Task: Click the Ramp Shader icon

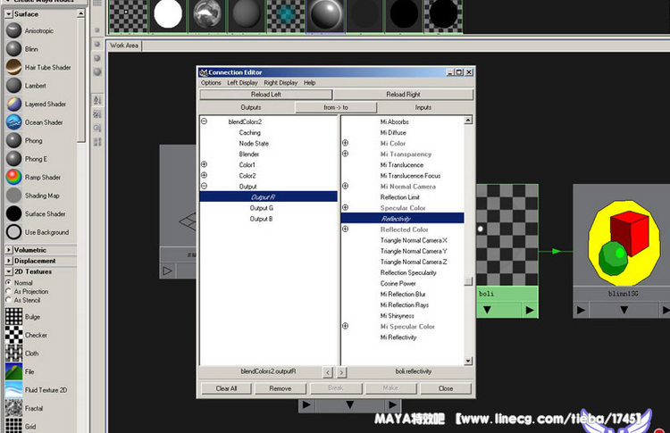Action: click(x=13, y=177)
